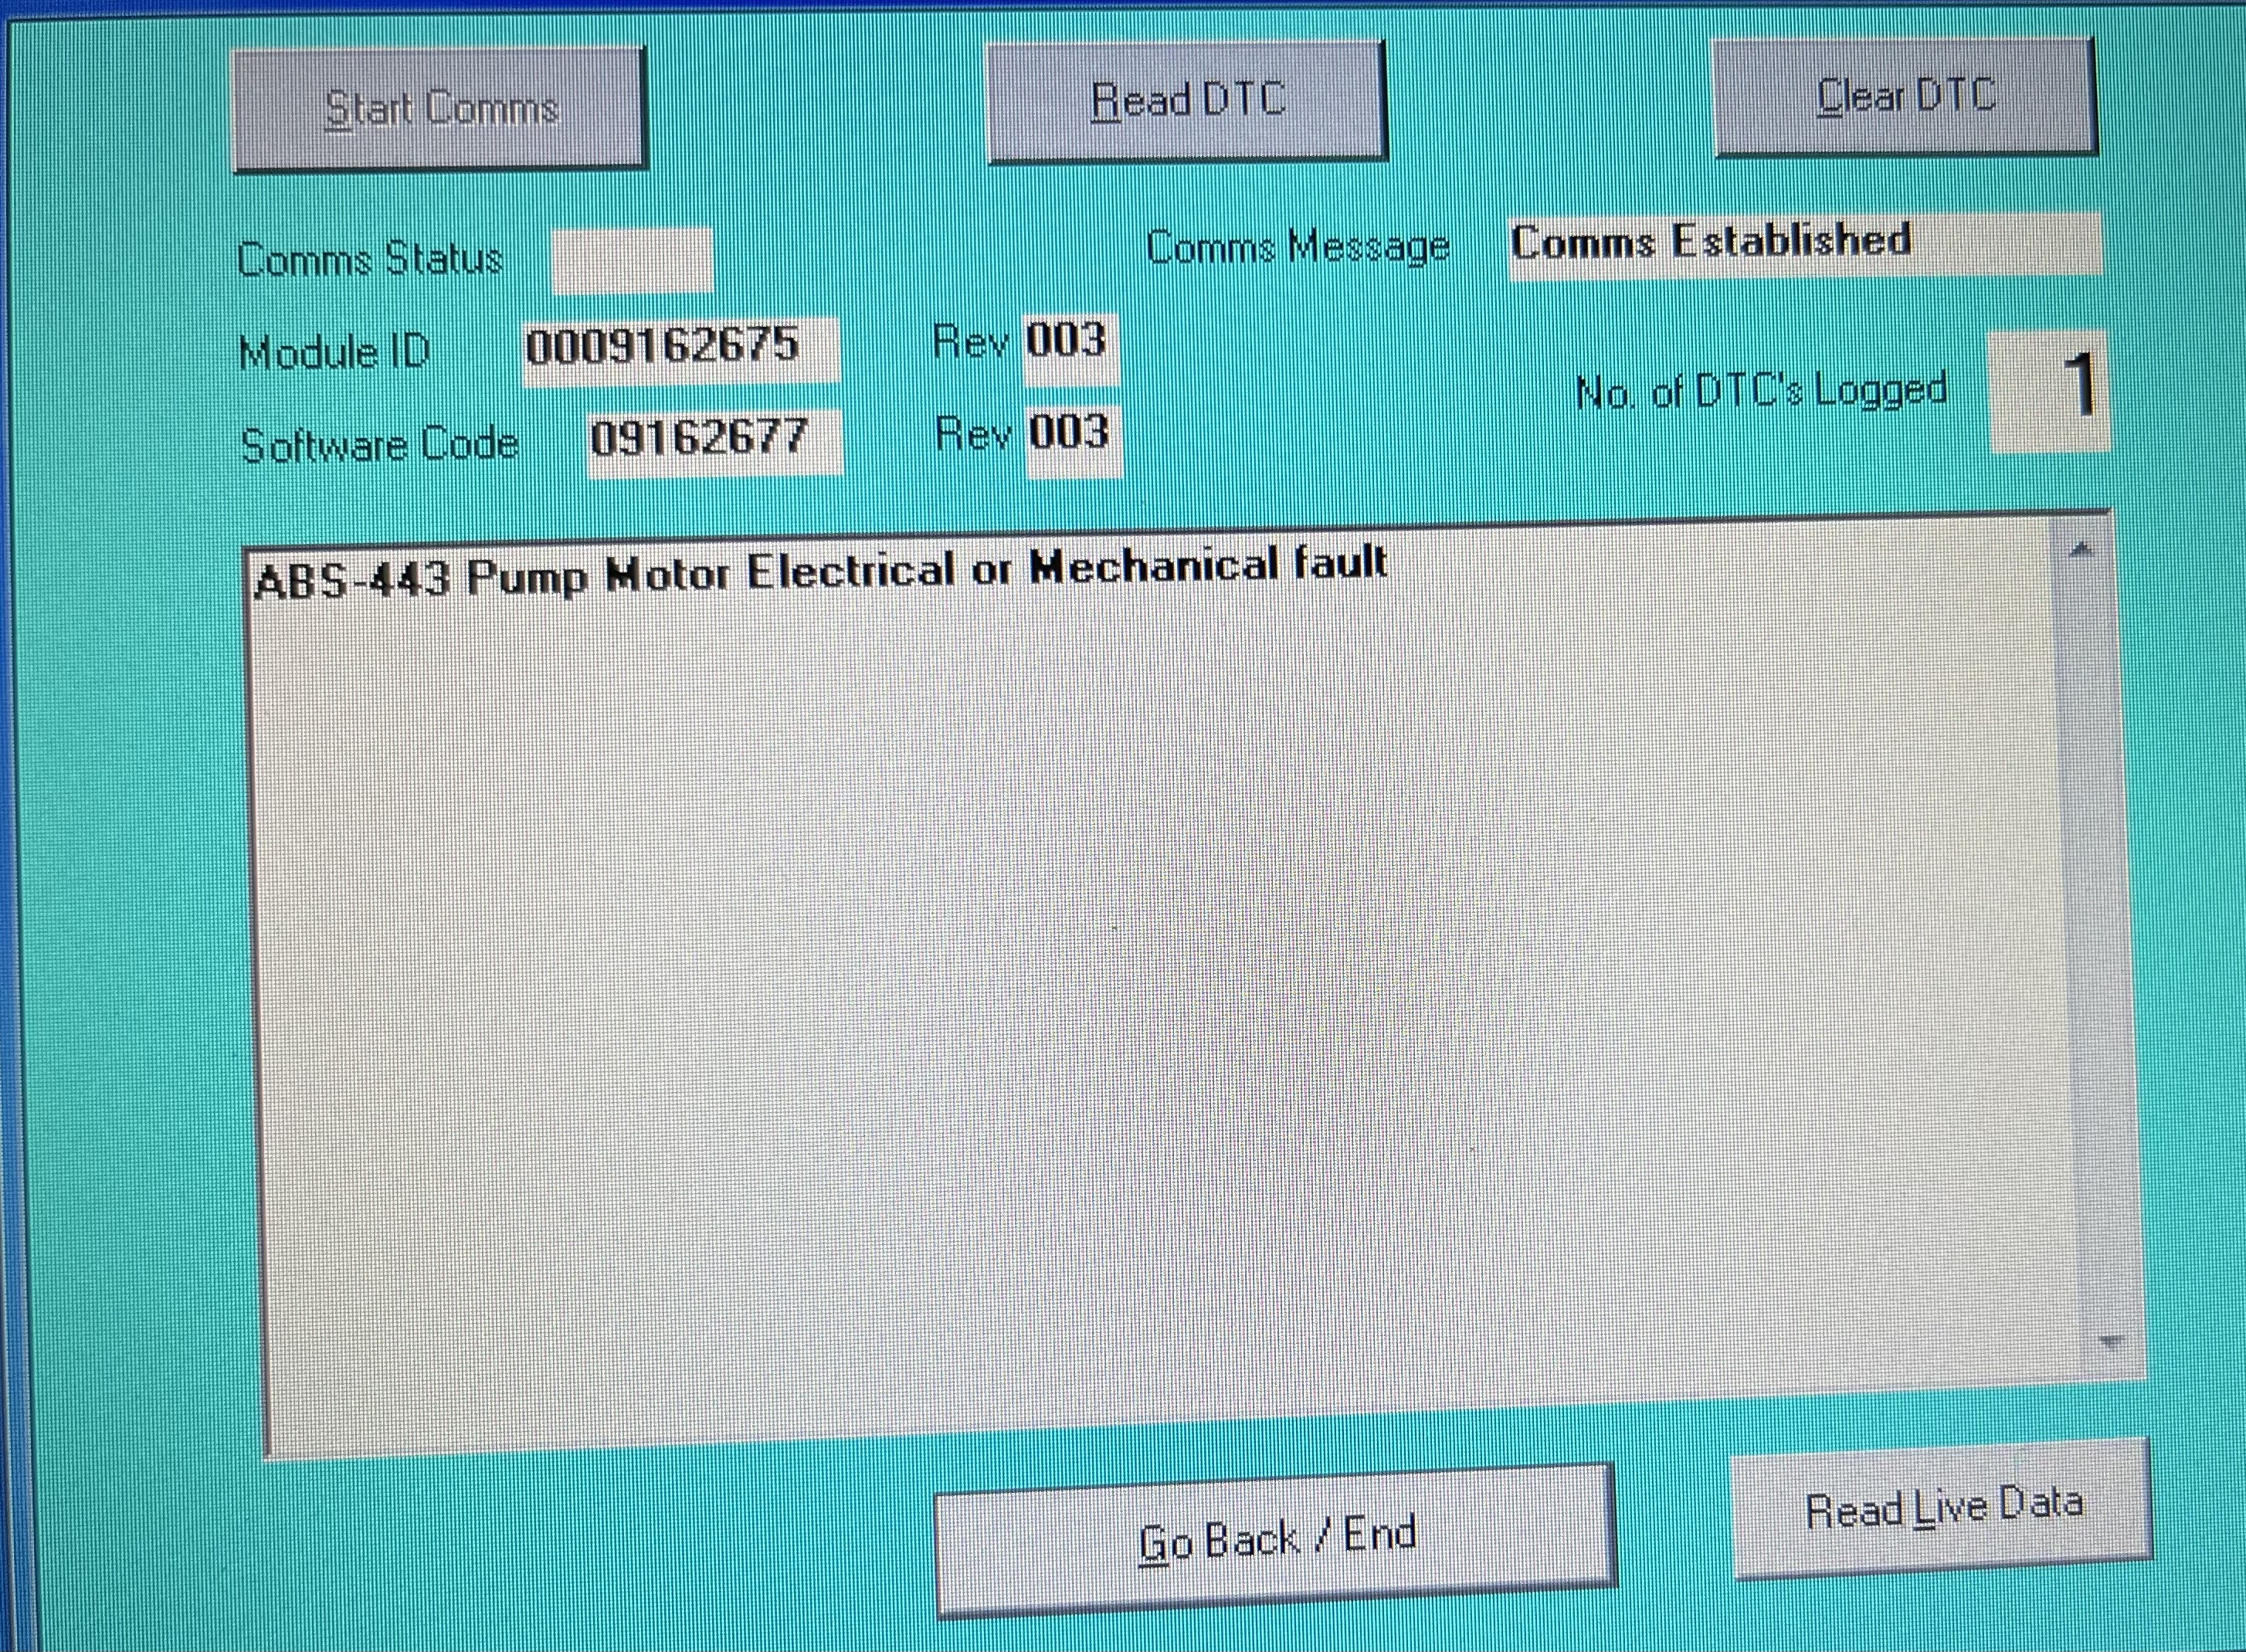The width and height of the screenshot is (2246, 1652).
Task: Click the Start Comms button
Action: pos(440,109)
